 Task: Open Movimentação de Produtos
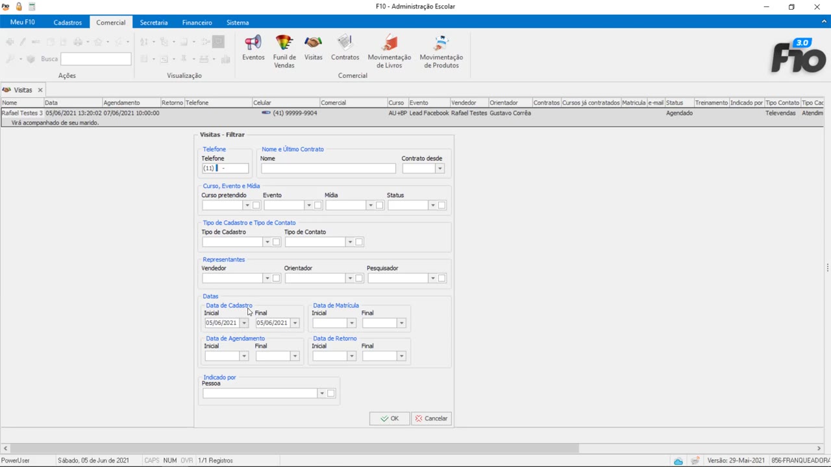pos(441,52)
